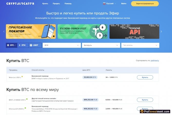The image size is (172, 115).
Task: Click BEST_CHANGE payment methods СБЕР text
Action: pyautogui.click(x=53, y=101)
